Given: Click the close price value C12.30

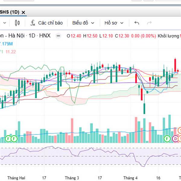Looking at the screenshot, I should [122, 36].
